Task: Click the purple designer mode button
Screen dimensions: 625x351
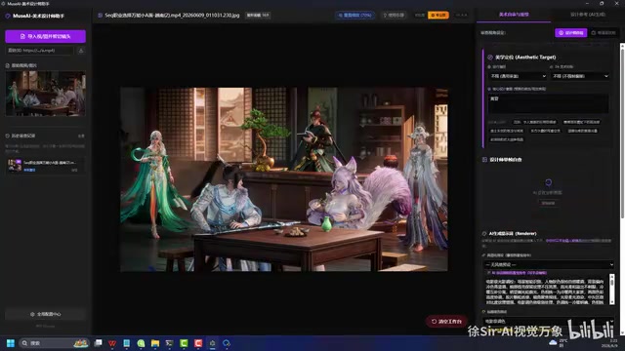Action: (570, 32)
